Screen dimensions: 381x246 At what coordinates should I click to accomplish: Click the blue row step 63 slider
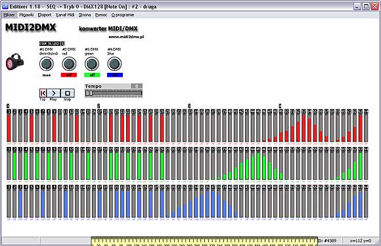pos(361,203)
